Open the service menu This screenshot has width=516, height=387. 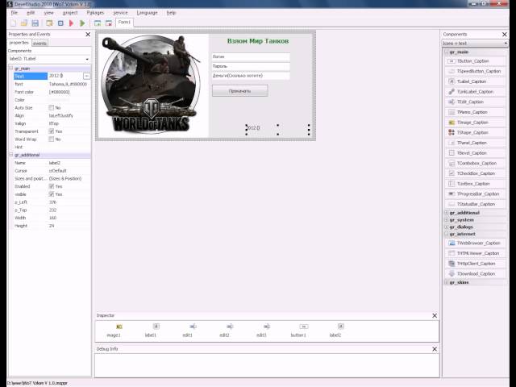[120, 13]
